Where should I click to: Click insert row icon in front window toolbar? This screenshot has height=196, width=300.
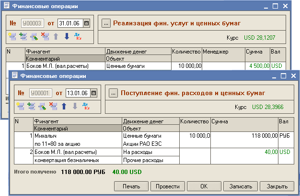31,106
